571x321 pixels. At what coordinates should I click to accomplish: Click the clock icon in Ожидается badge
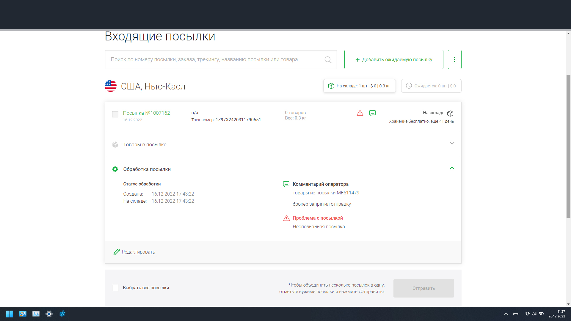(x=409, y=86)
